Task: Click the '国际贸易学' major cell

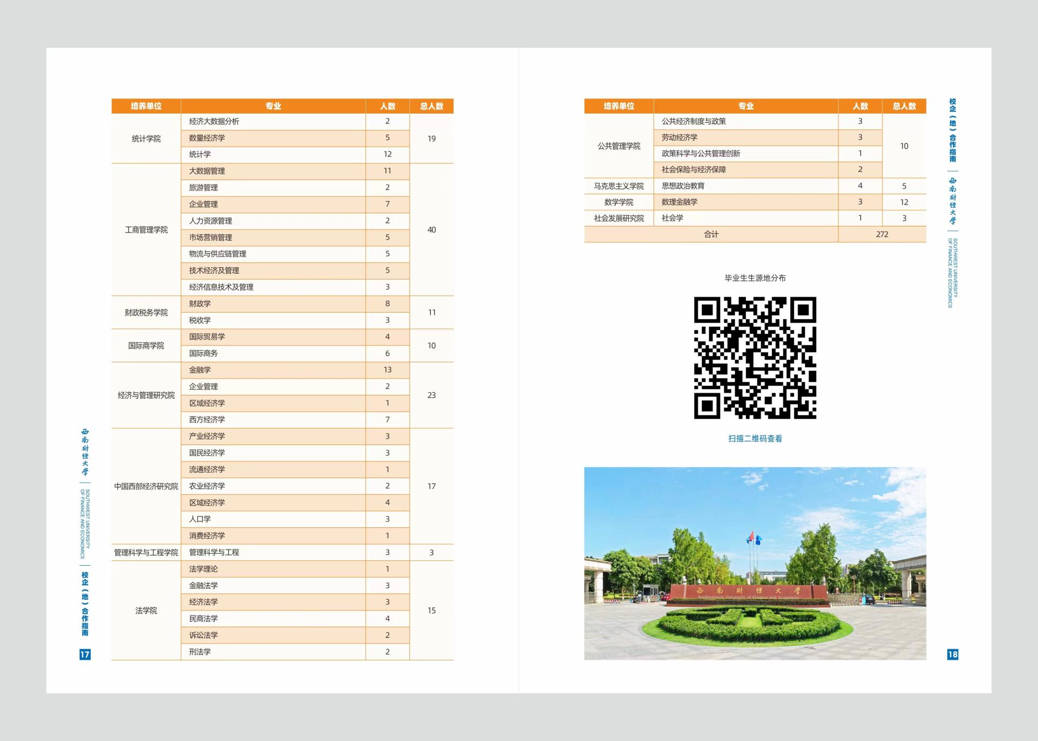Action: (x=273, y=337)
